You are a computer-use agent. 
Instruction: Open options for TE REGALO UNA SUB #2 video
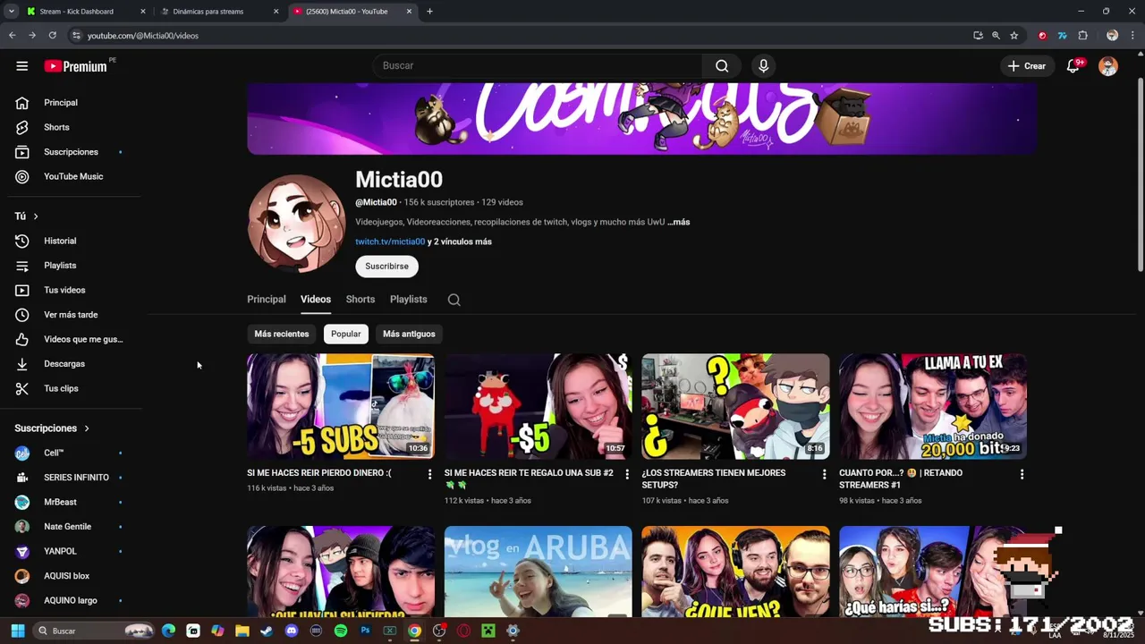(626, 474)
